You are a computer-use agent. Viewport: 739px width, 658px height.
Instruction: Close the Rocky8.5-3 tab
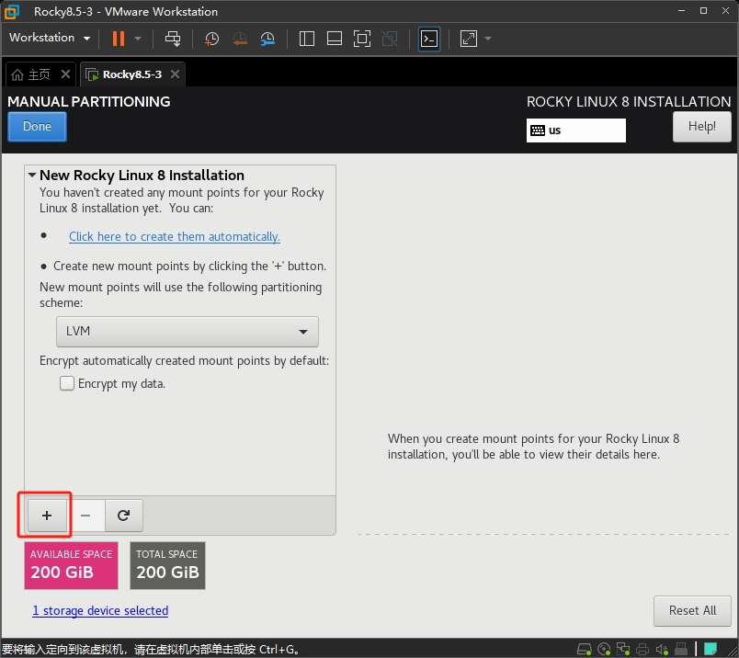point(175,74)
